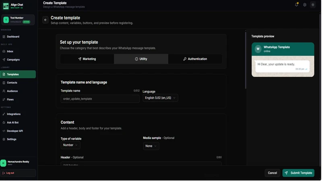
Task: Click the Integrations plug icon
Action: [x=4, y=114]
